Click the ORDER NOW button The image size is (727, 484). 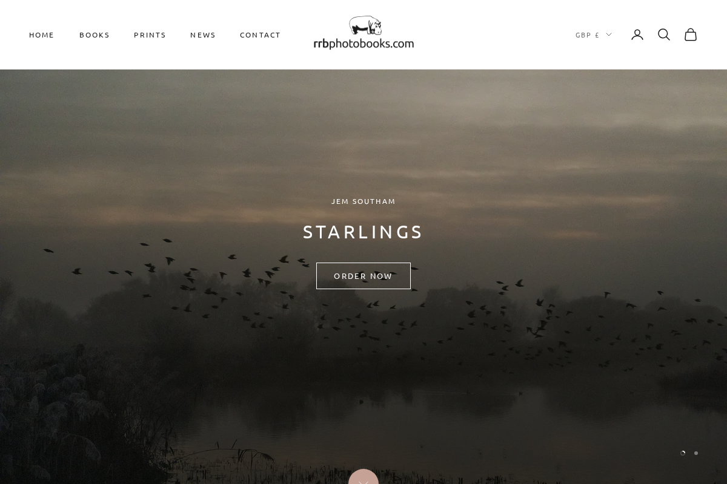(363, 276)
